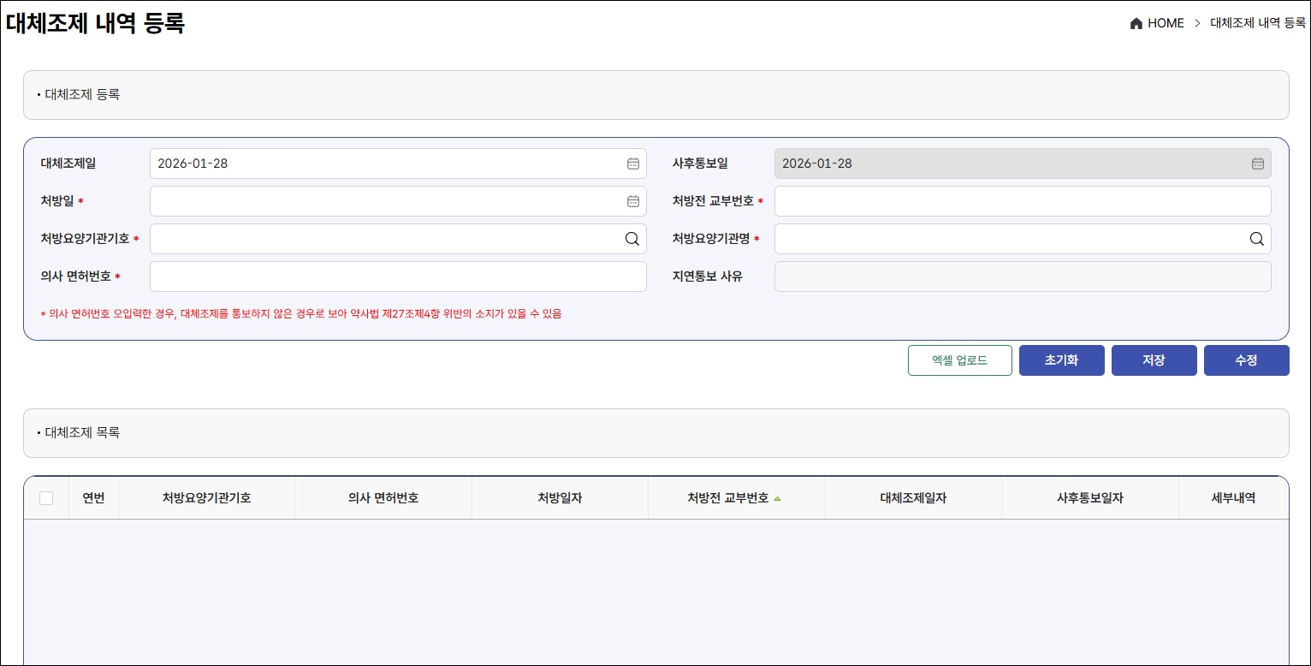The width and height of the screenshot is (1311, 666).
Task: Click the 수정 edit button
Action: (x=1246, y=360)
